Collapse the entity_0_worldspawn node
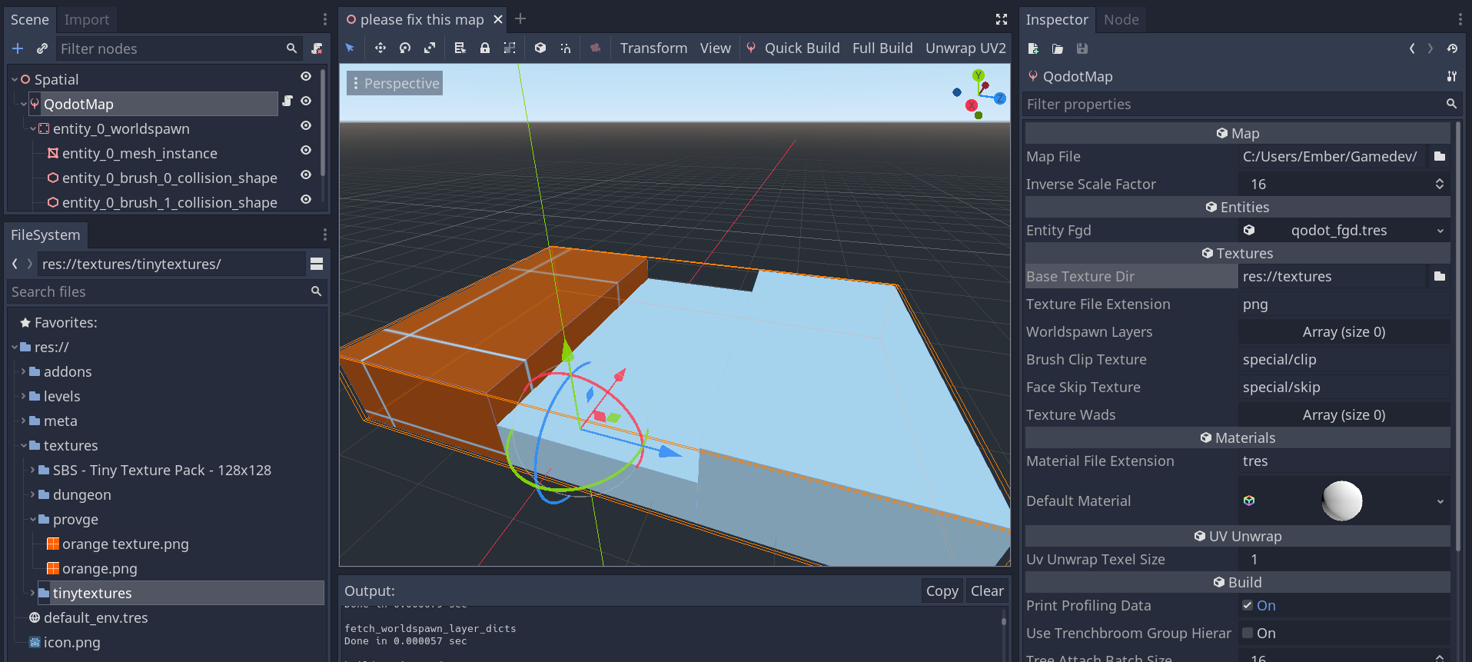Viewport: 1472px width, 662px height. point(33,128)
